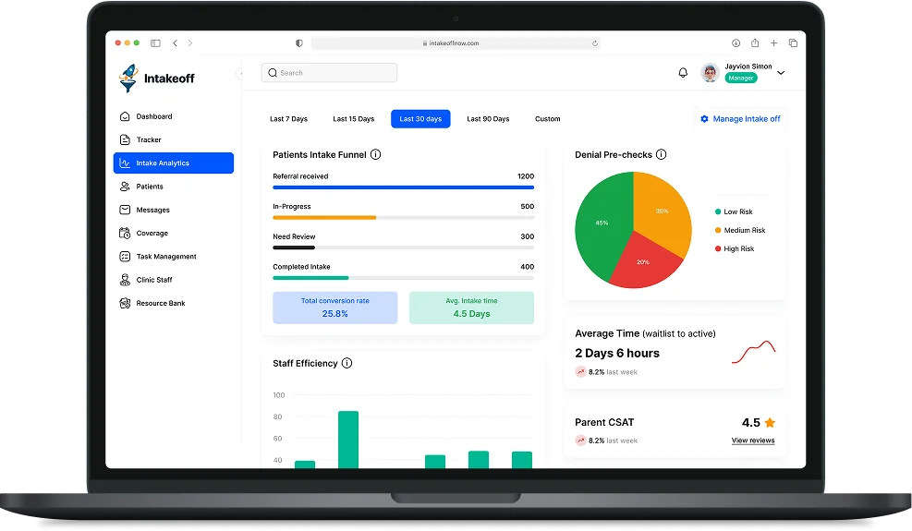Image resolution: width=912 pixels, height=531 pixels.
Task: Click the search magnifier icon
Action: click(x=273, y=73)
